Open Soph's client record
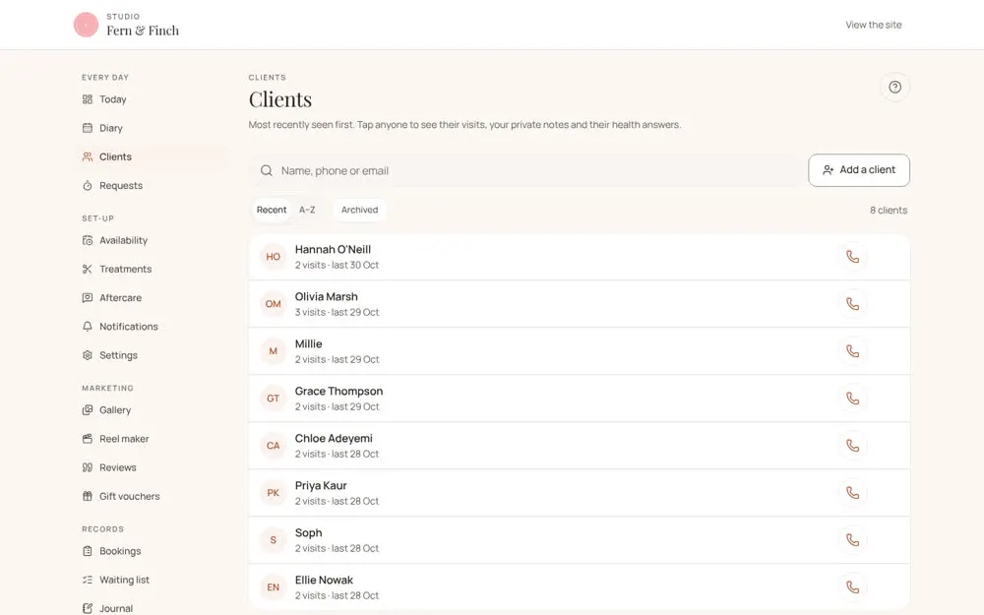Viewport: 984px width, 615px height. (x=579, y=540)
